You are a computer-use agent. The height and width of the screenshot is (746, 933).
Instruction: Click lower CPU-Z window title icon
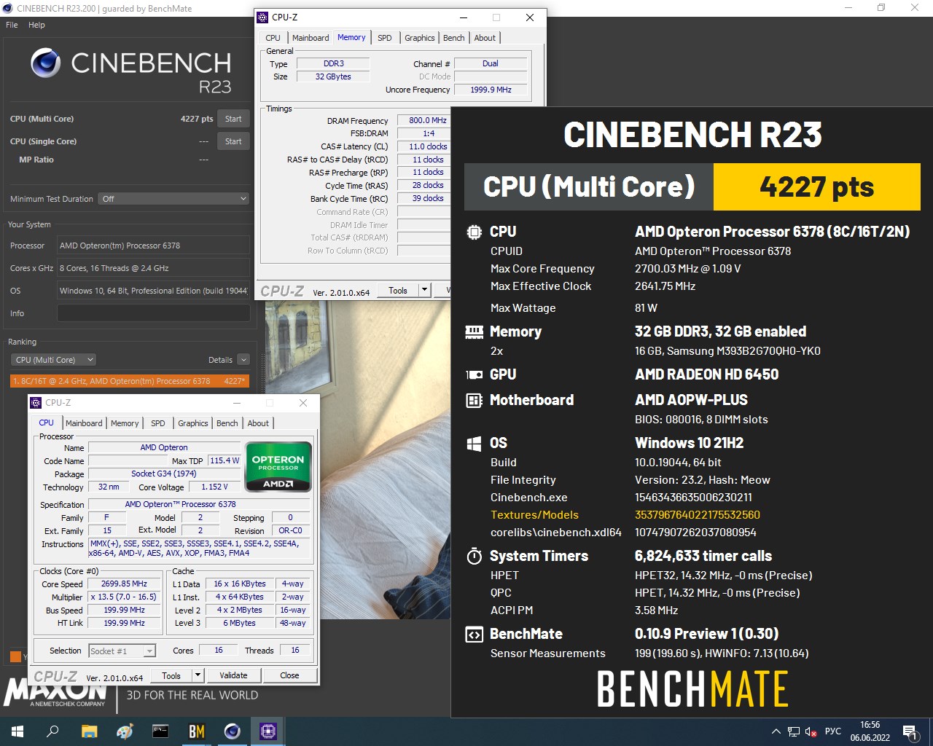[36, 403]
